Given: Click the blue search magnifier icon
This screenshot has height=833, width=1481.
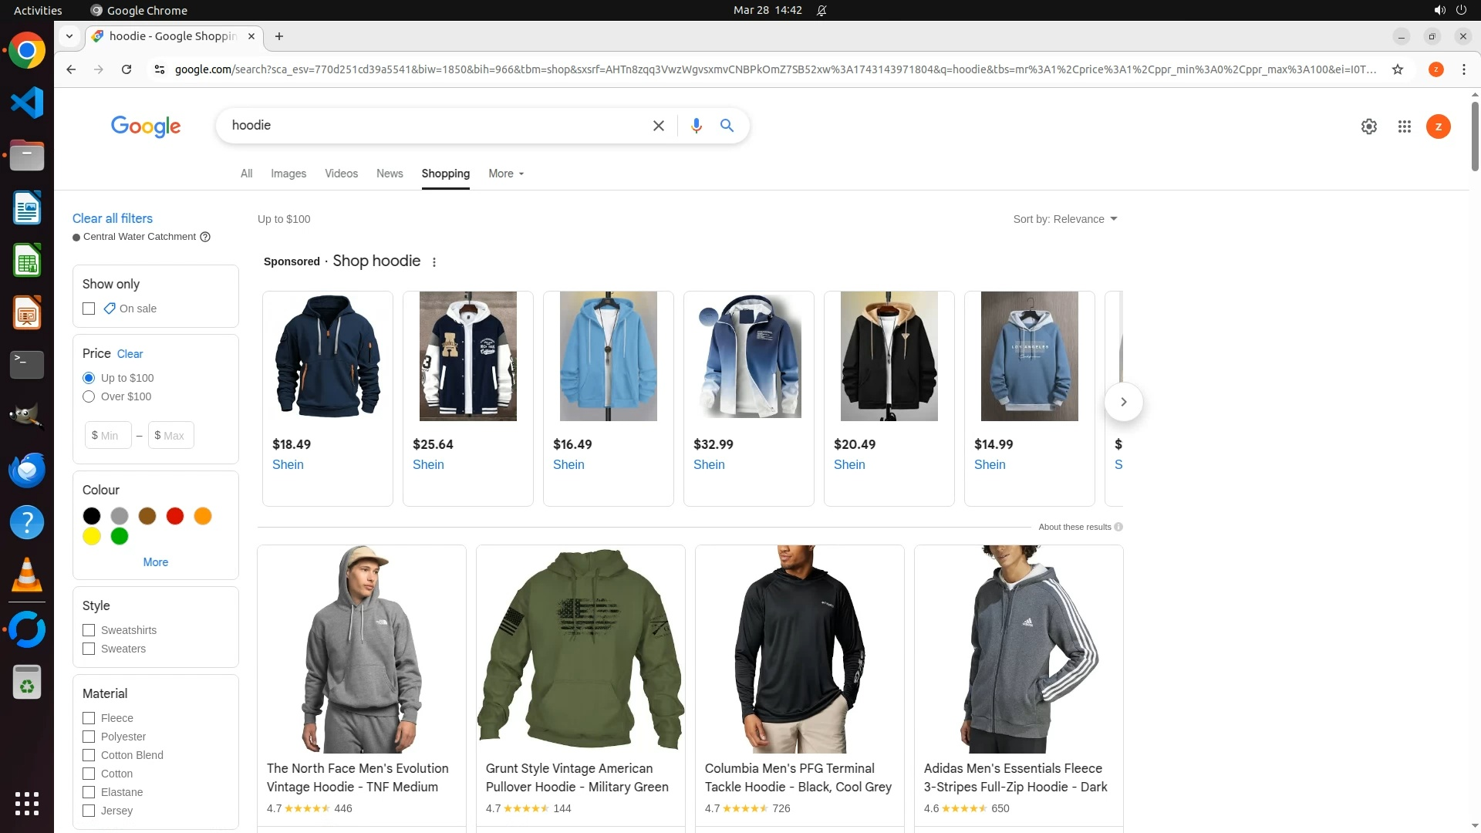Looking at the screenshot, I should (727, 126).
